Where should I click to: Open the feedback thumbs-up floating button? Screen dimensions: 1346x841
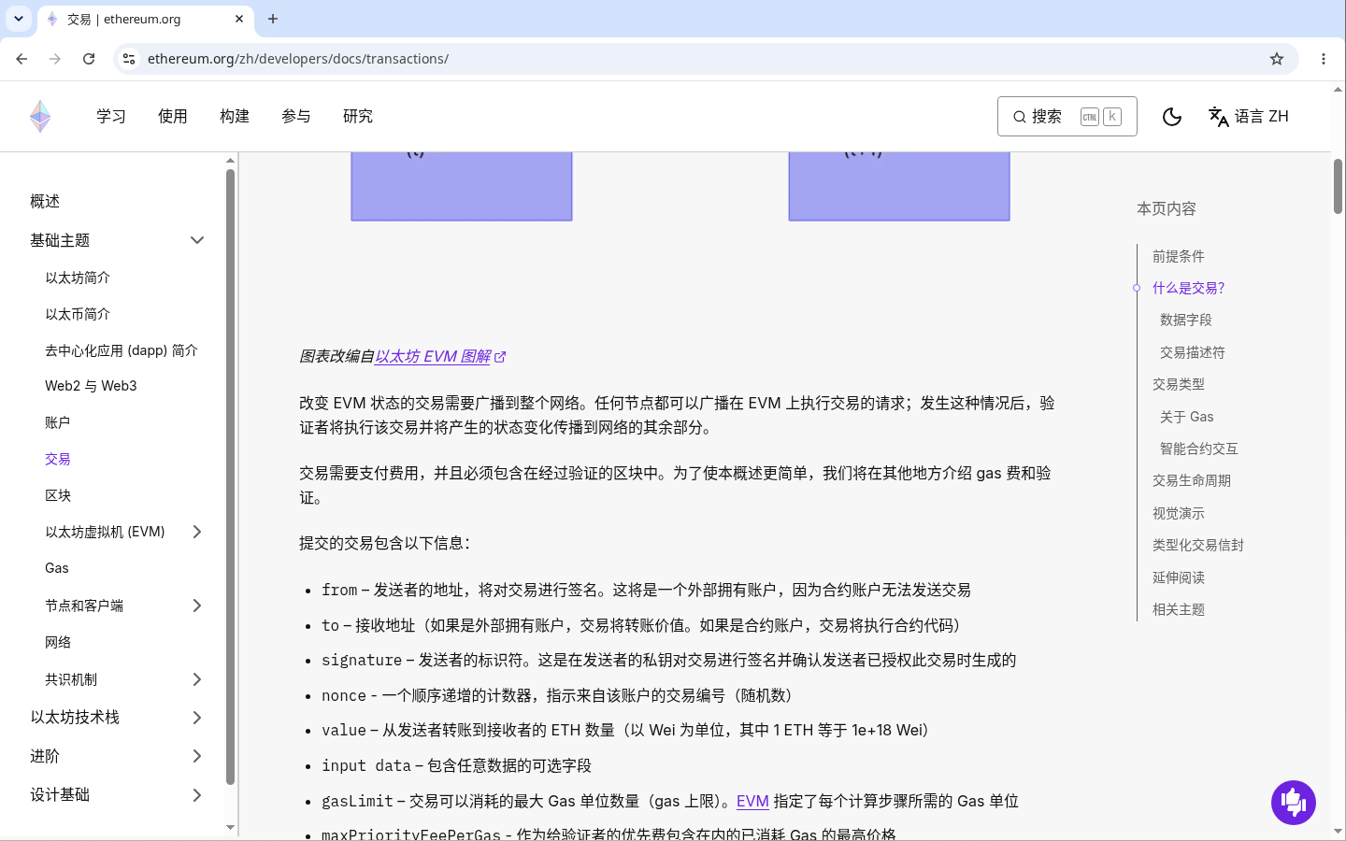[1294, 803]
